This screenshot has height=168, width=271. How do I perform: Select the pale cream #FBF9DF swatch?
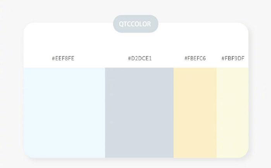pos(232,112)
